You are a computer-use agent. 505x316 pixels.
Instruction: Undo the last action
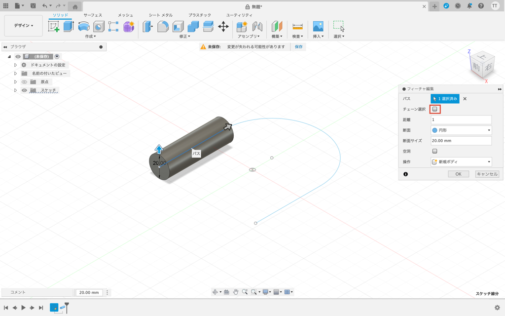(45, 6)
